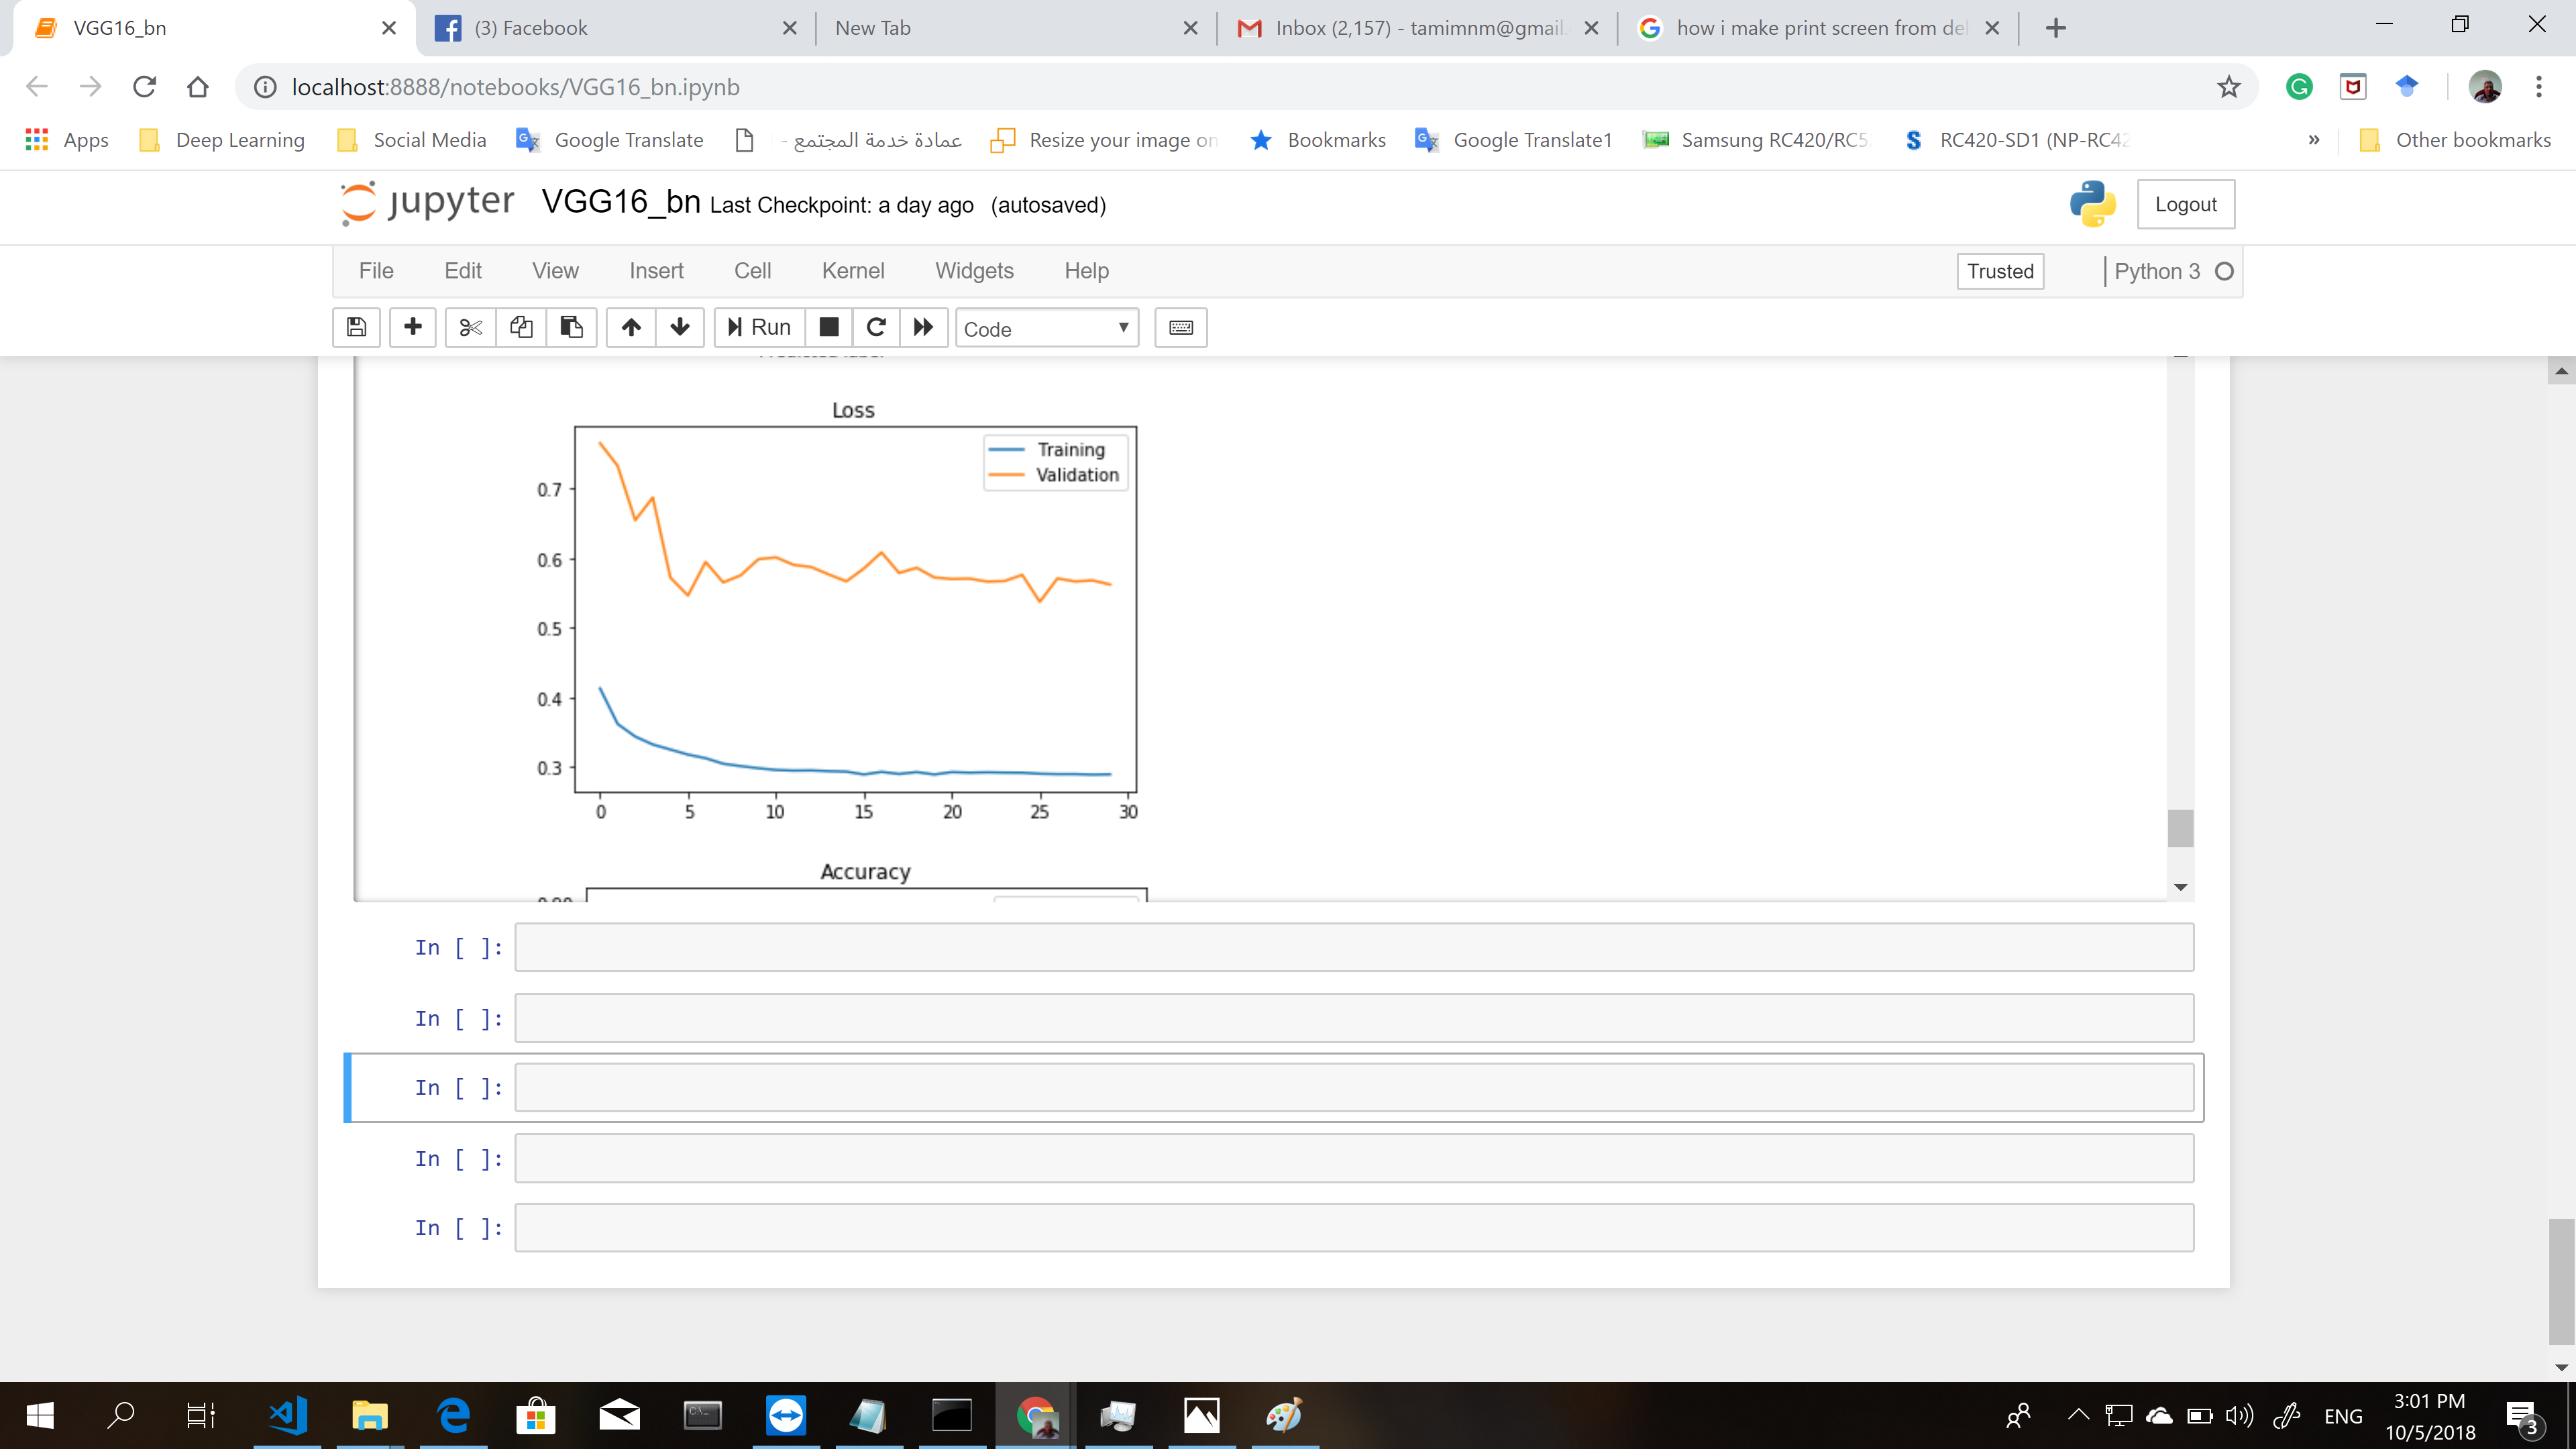
Task: Open the command palette keyboard icon
Action: click(1180, 327)
